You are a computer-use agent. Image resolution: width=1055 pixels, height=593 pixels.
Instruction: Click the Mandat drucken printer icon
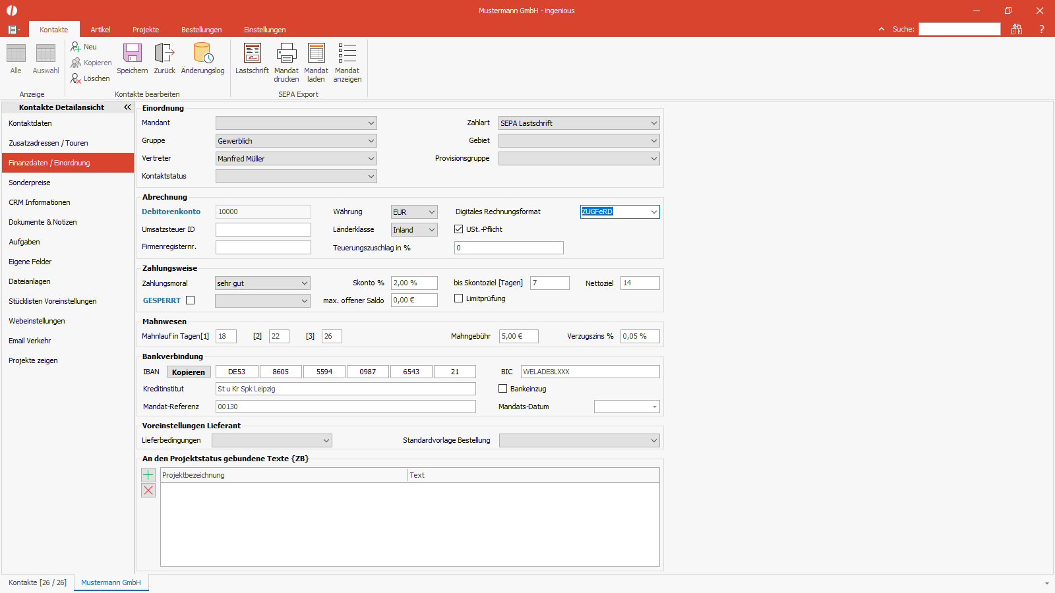(x=286, y=53)
